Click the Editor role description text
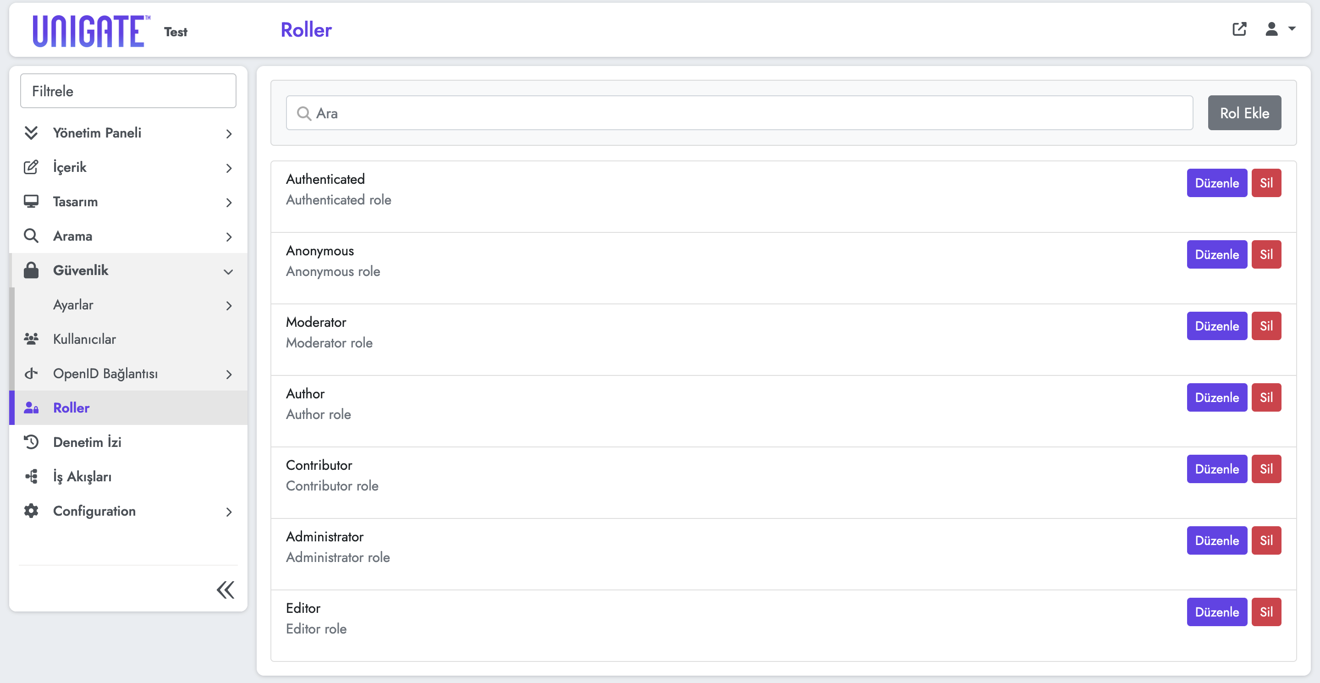Screen dimensions: 1320x683 316,629
